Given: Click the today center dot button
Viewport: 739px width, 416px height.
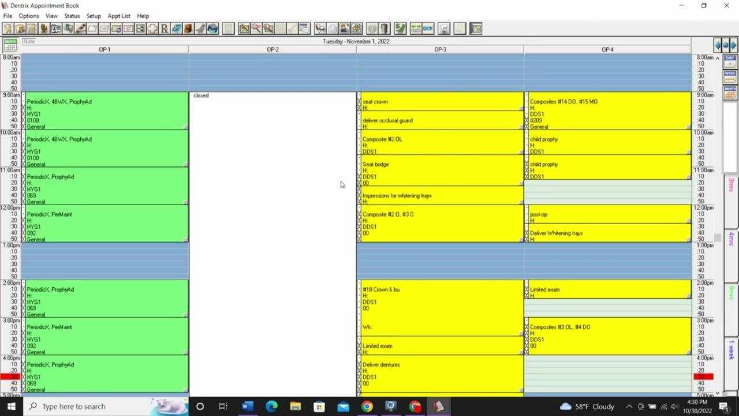Looking at the screenshot, I should pyautogui.click(x=726, y=45).
